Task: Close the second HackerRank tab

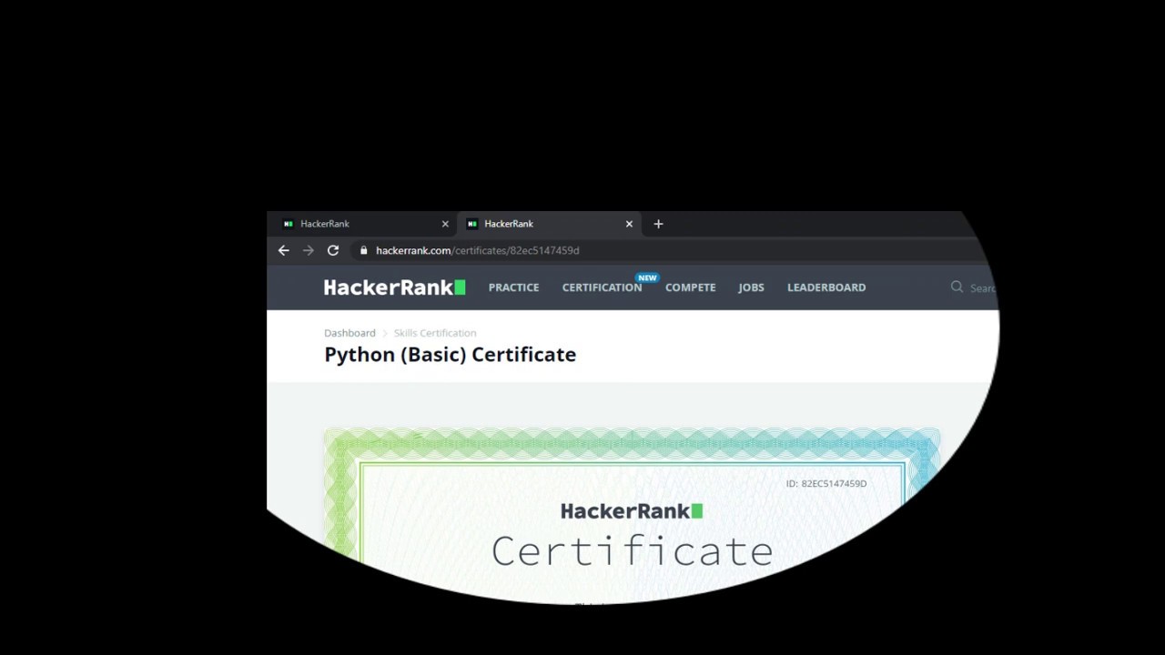Action: 629,224
